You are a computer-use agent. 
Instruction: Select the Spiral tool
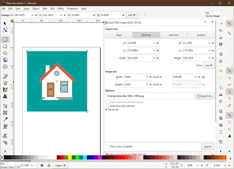pyautogui.click(x=5, y=67)
